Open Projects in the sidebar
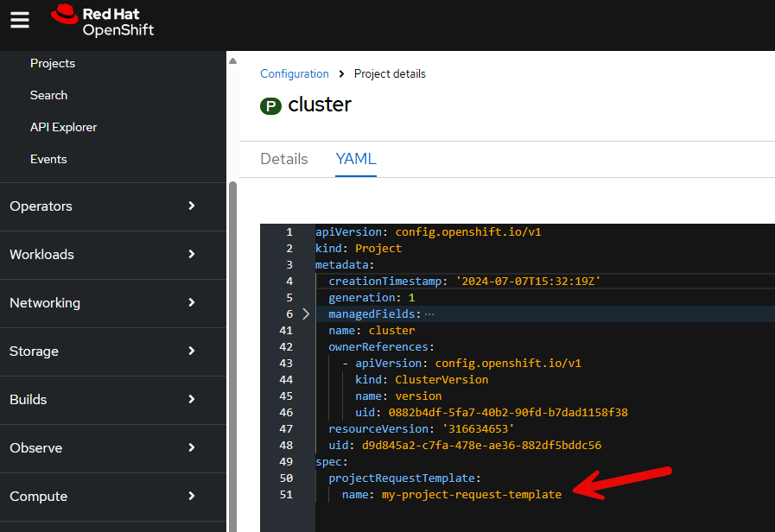 [x=53, y=63]
